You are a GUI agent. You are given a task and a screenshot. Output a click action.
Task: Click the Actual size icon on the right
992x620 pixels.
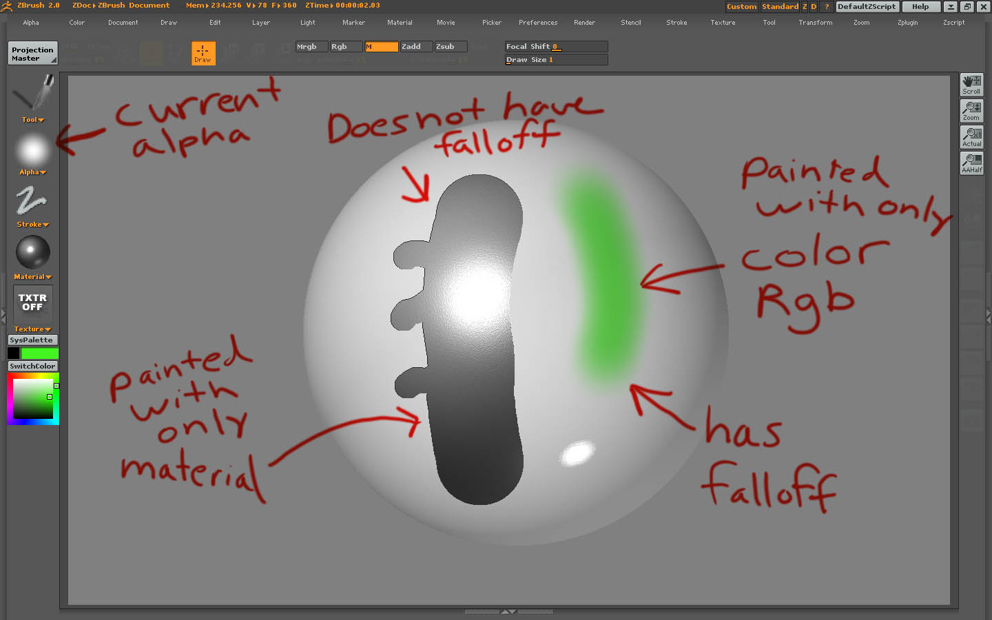[x=971, y=137]
